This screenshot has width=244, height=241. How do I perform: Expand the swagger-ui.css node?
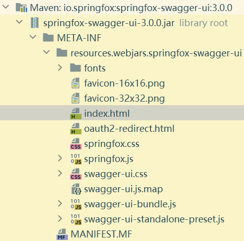(60, 174)
